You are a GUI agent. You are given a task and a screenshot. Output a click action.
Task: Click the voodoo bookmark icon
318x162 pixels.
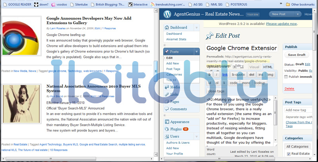[x=53, y=4]
